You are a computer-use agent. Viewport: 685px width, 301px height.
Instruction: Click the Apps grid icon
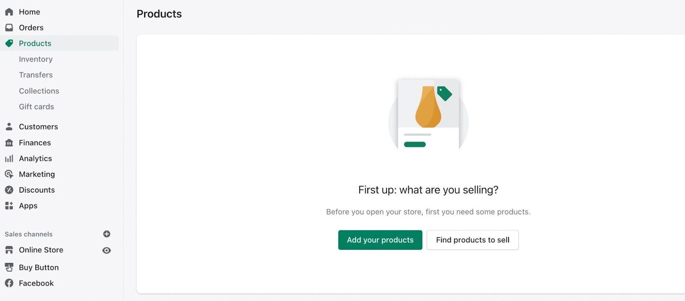[9, 206]
